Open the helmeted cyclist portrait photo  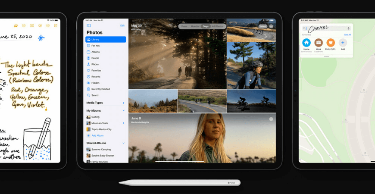click(x=251, y=66)
